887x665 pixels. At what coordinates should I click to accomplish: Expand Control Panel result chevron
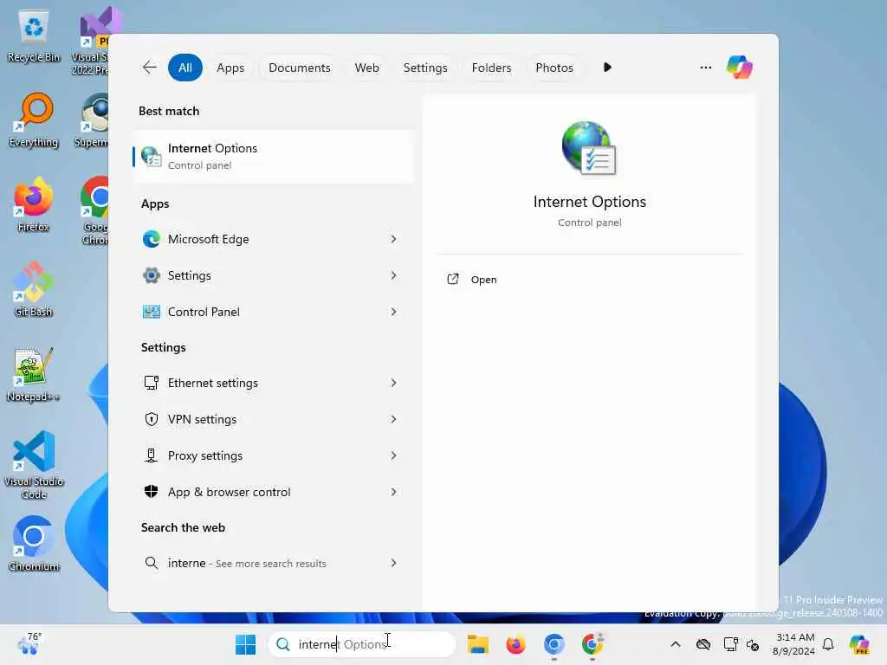coord(393,312)
